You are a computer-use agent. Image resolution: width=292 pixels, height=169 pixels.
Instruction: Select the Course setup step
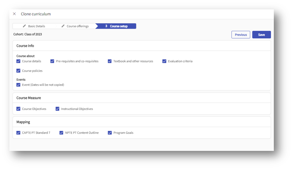[x=118, y=26]
